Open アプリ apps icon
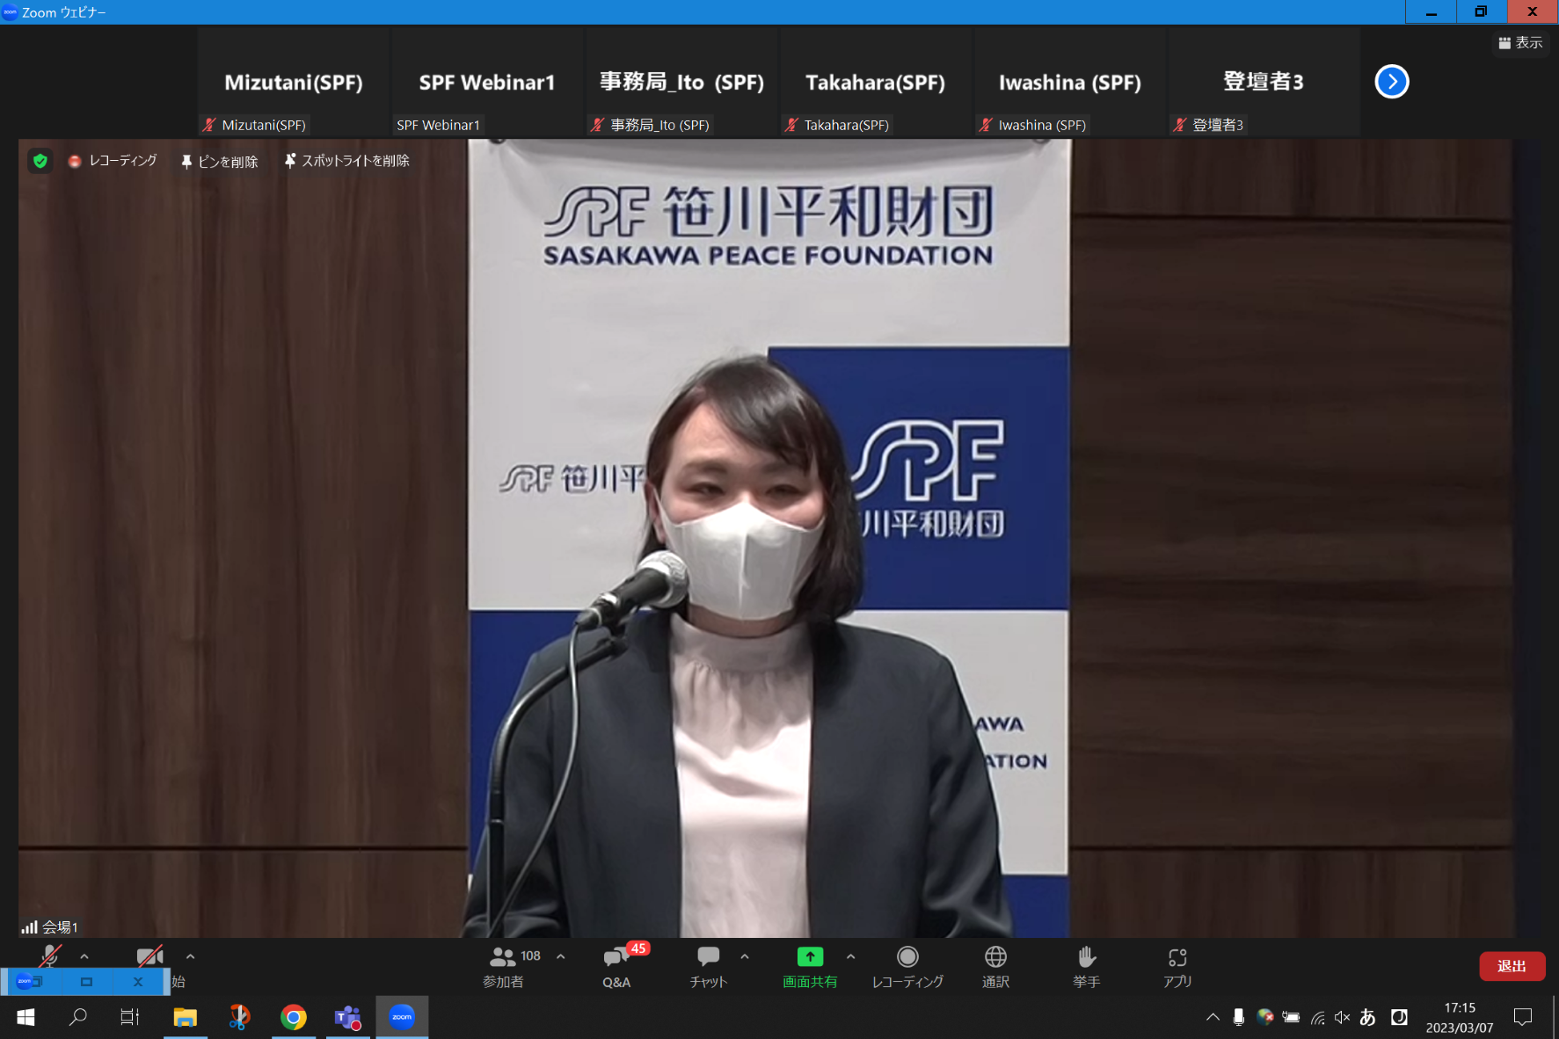Image resolution: width=1559 pixels, height=1039 pixels. pos(1177,967)
